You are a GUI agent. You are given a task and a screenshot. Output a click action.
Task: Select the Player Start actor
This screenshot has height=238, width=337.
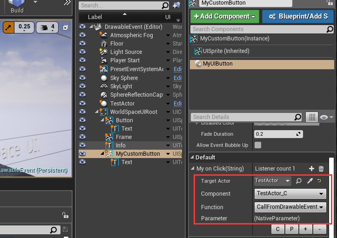[125, 60]
